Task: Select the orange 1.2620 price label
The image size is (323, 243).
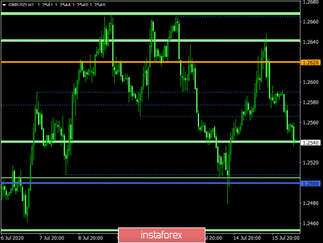Action: pos(311,62)
